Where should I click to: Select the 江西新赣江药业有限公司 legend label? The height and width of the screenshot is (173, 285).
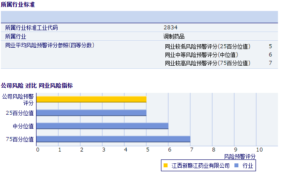tap(200, 166)
